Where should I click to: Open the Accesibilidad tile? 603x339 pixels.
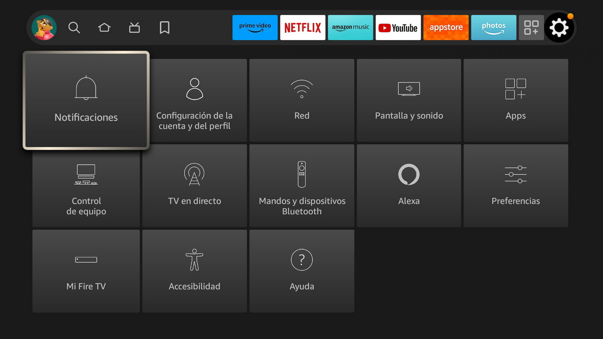pos(195,271)
